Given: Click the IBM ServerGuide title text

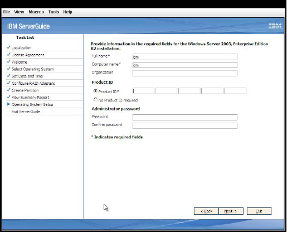Looking at the screenshot, I should [x=28, y=26].
